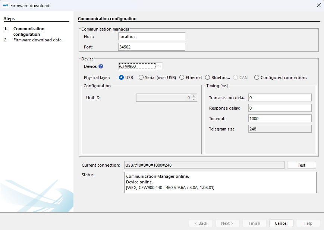Screen dimensions: 324x230
Task: Click the Firmware download data step
Action: pos(37,40)
